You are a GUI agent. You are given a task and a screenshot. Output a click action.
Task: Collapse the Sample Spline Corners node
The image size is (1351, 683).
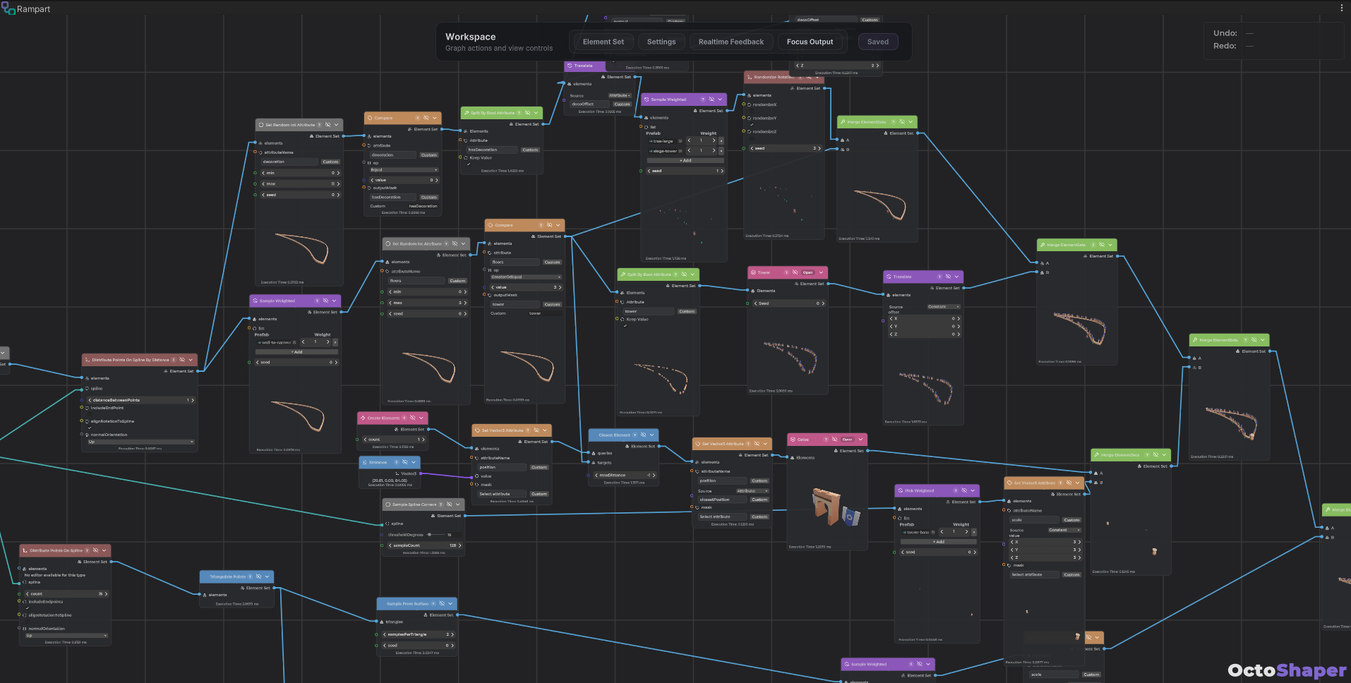pos(458,504)
